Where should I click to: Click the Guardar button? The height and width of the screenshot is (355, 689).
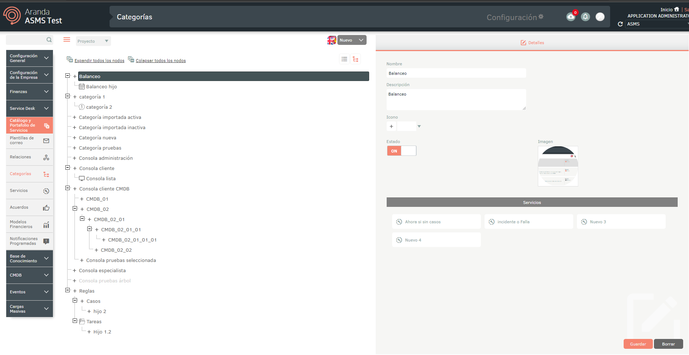[638, 344]
